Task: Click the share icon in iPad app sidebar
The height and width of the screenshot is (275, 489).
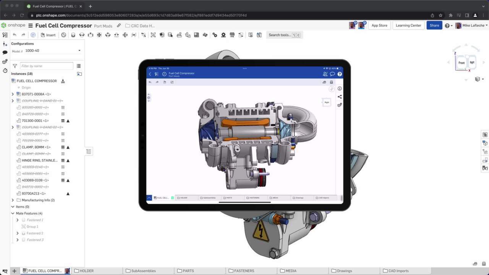Action: pyautogui.click(x=340, y=97)
